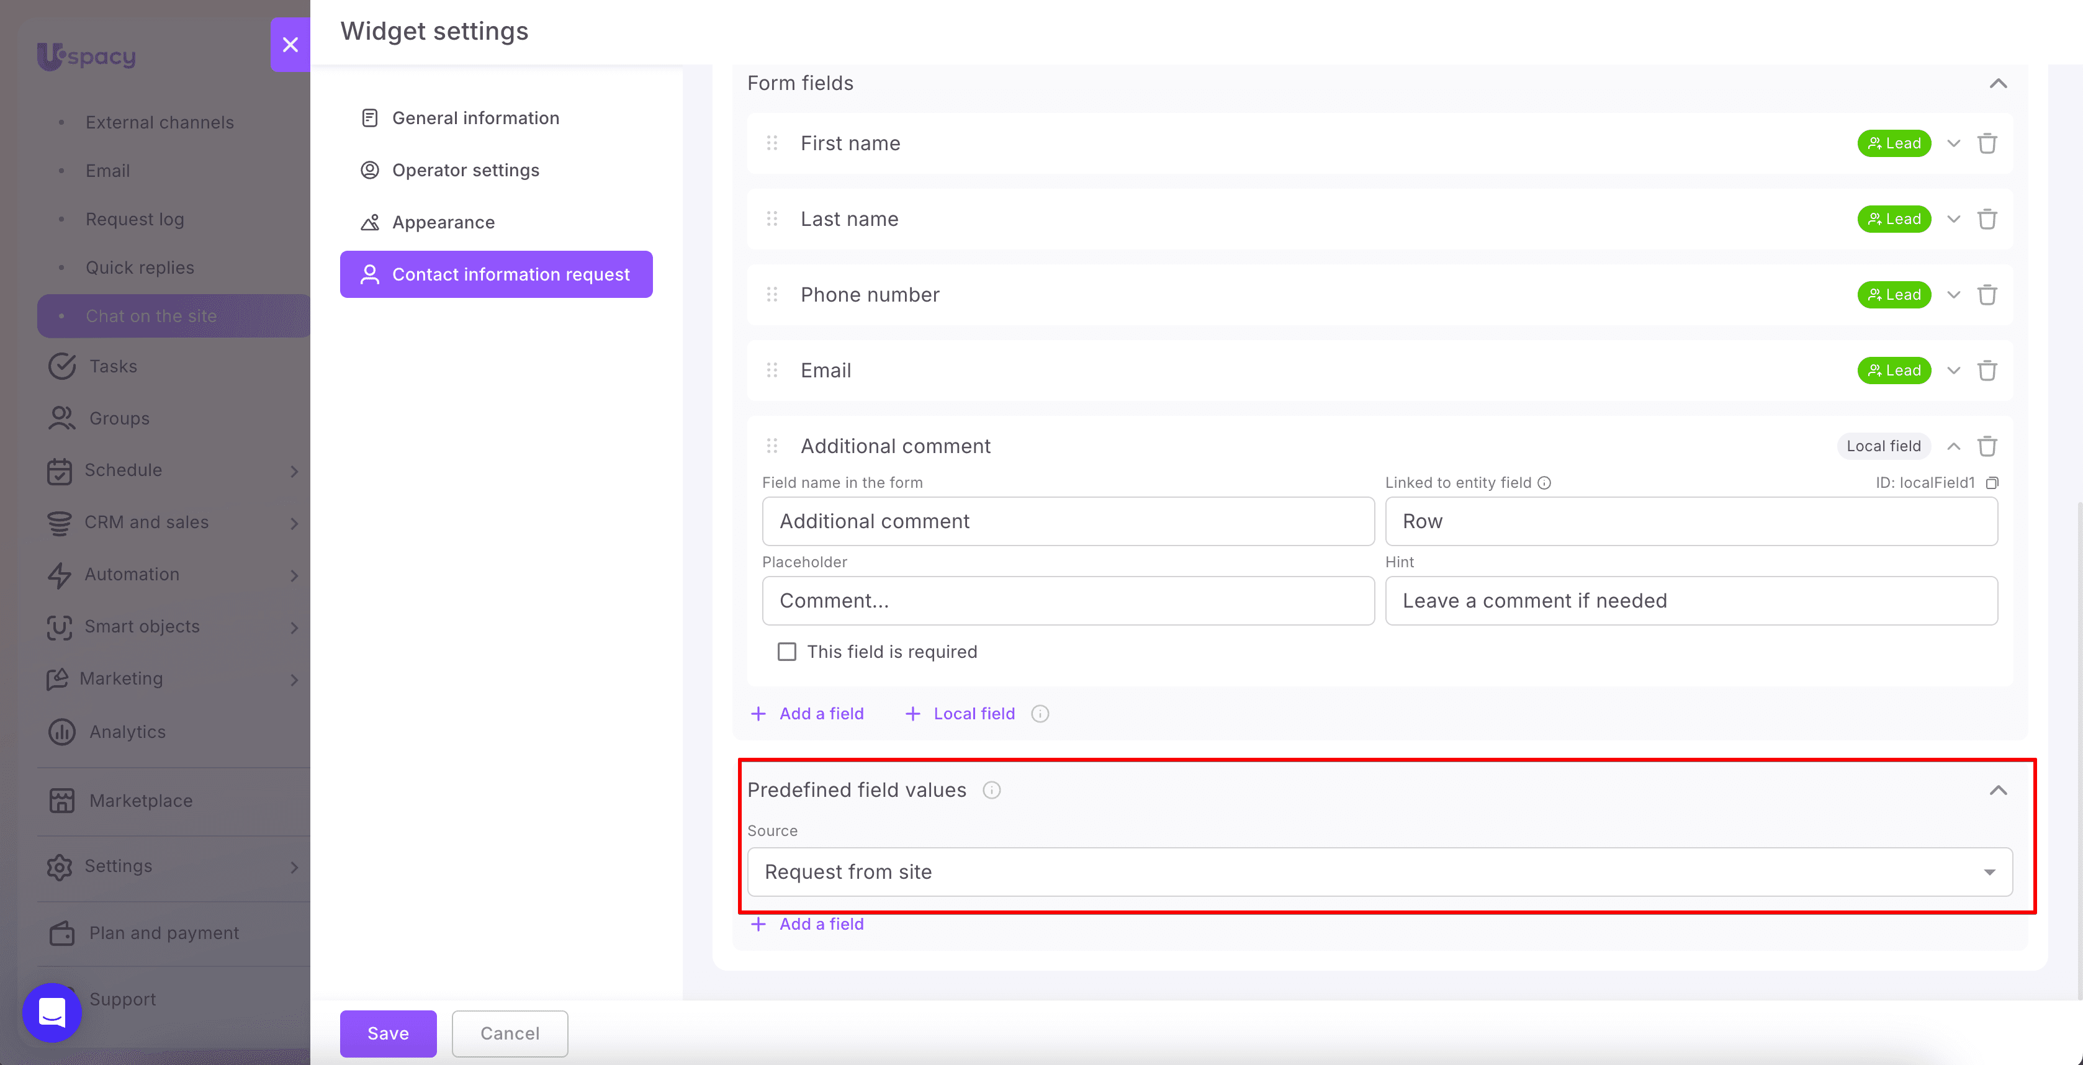Delete the Email form field
The image size is (2083, 1065).
[1987, 371]
